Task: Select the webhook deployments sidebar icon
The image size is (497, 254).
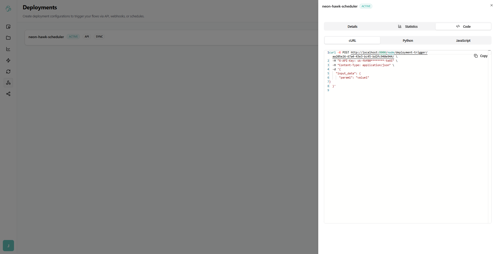Action: [8, 83]
